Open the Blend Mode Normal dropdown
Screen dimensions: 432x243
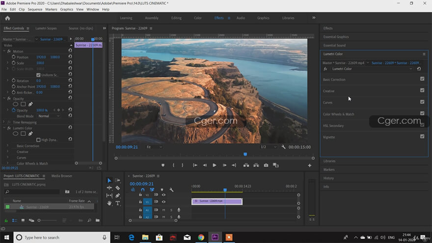49,116
